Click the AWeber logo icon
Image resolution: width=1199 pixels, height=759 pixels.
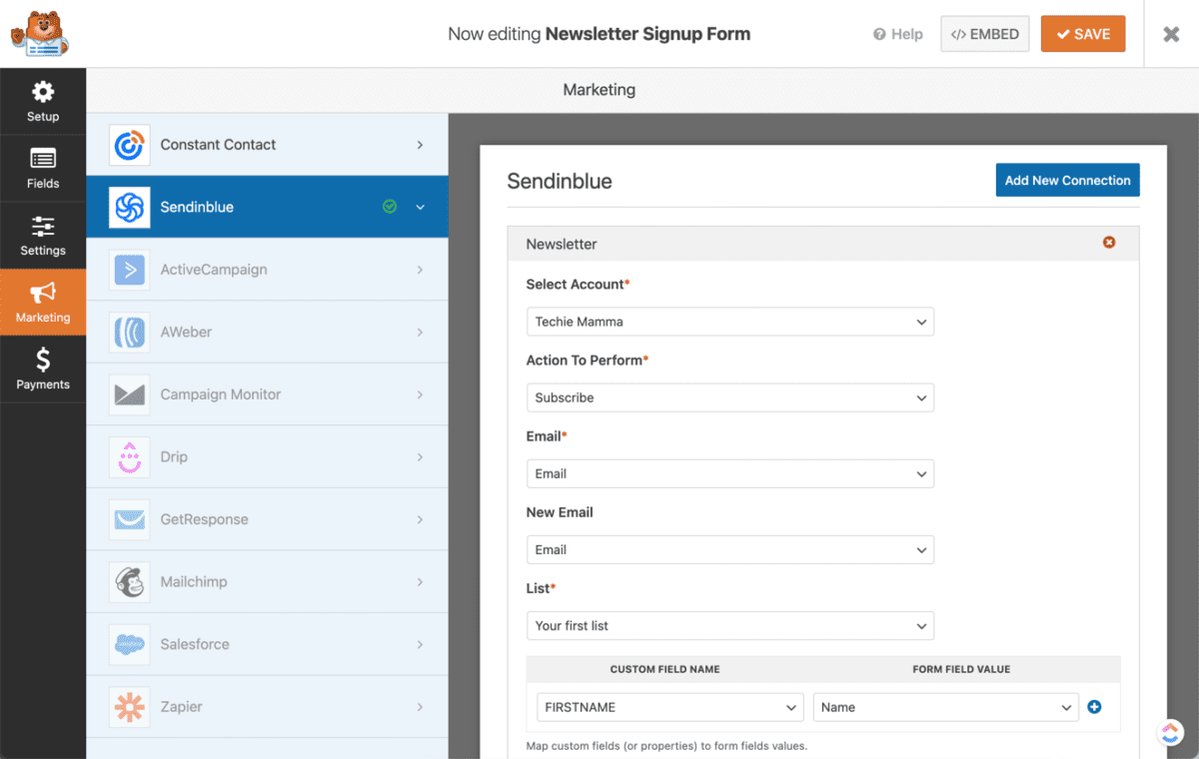coord(129,332)
